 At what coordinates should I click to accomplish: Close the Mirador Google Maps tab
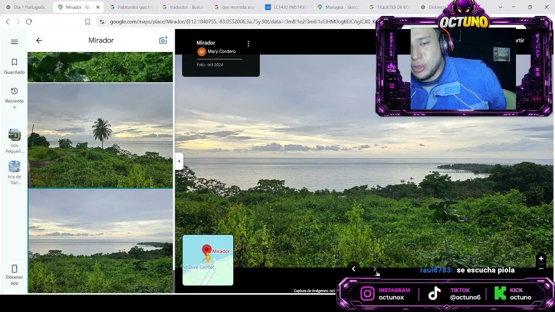point(98,7)
